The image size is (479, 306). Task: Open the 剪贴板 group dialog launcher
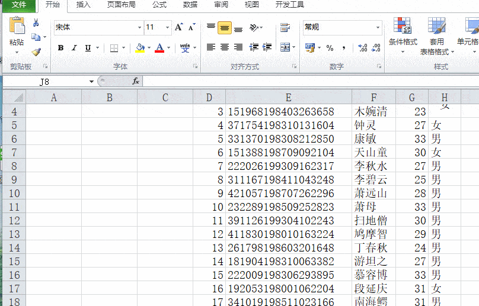tap(45, 66)
